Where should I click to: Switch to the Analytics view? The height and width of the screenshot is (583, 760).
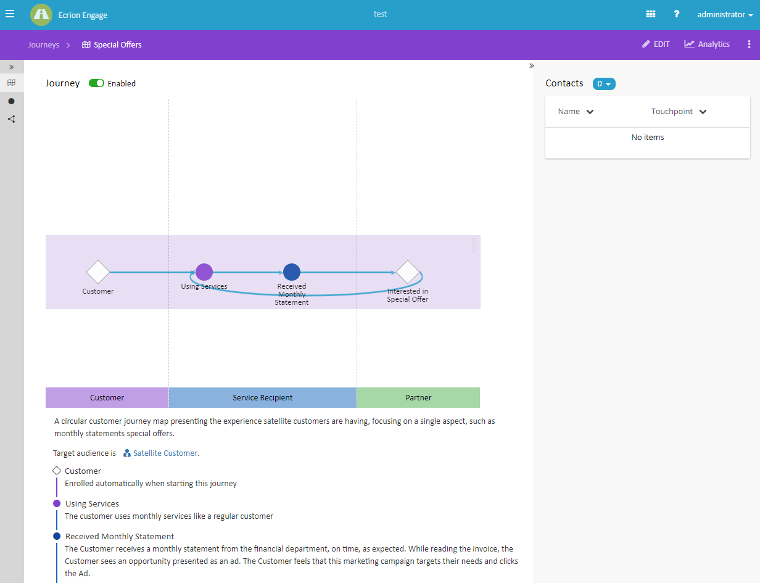(x=706, y=44)
